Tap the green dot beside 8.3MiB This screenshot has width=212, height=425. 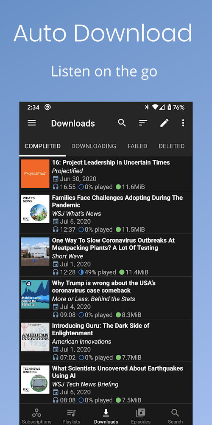pyautogui.click(x=118, y=315)
